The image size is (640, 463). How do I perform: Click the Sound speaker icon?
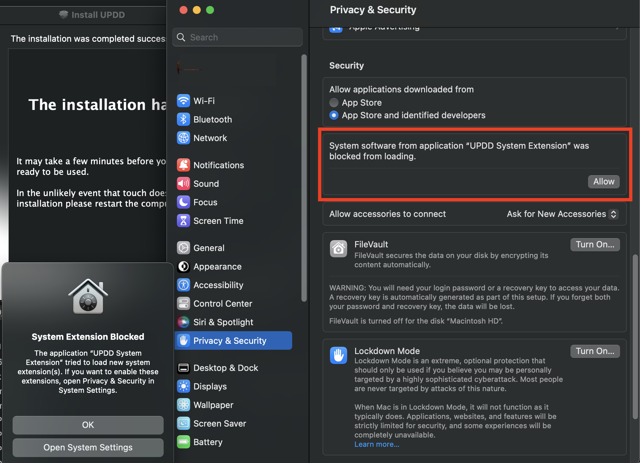click(183, 183)
